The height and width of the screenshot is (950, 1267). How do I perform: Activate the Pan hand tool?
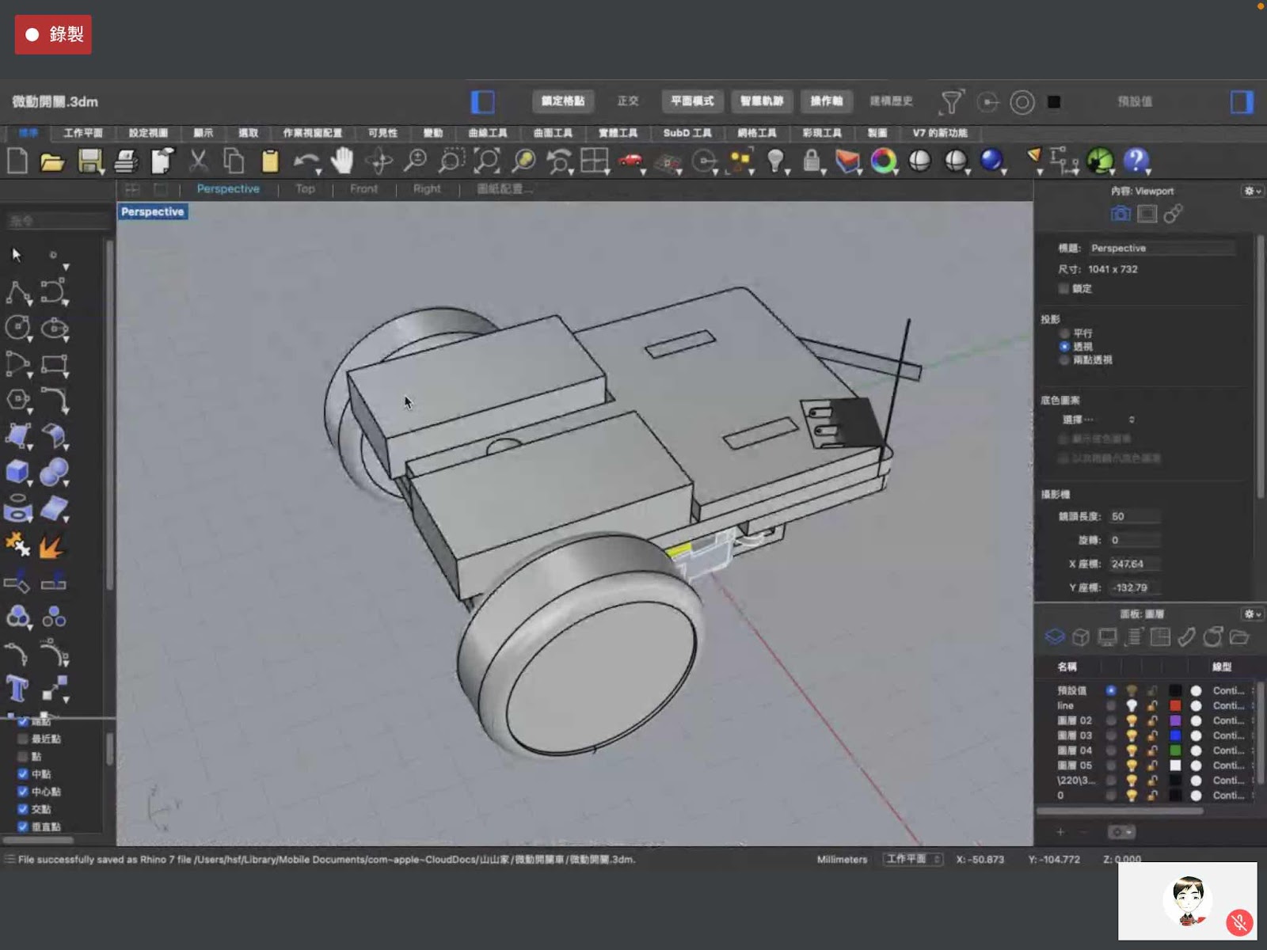click(x=342, y=161)
